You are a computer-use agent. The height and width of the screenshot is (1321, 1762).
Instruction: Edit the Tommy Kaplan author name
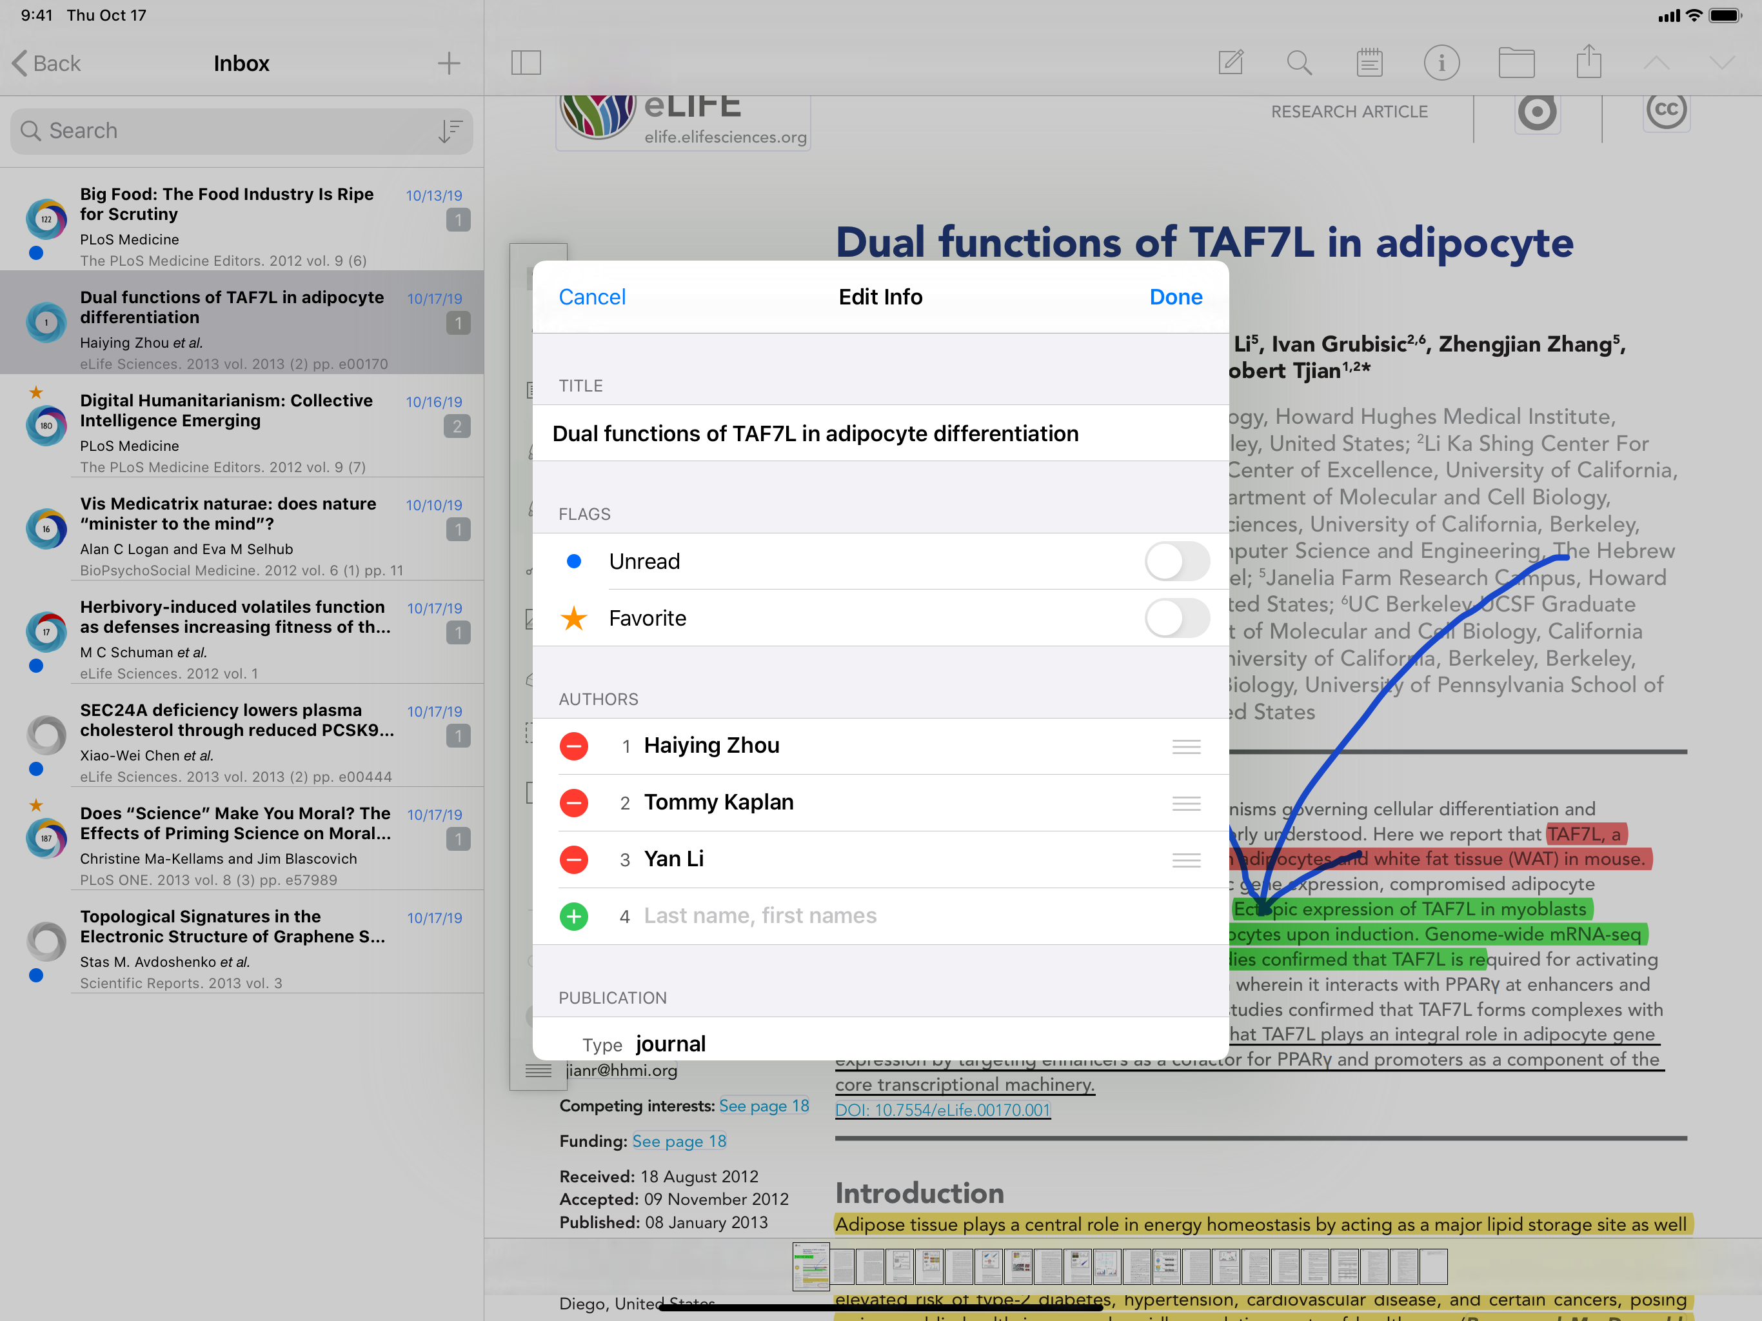click(x=718, y=802)
